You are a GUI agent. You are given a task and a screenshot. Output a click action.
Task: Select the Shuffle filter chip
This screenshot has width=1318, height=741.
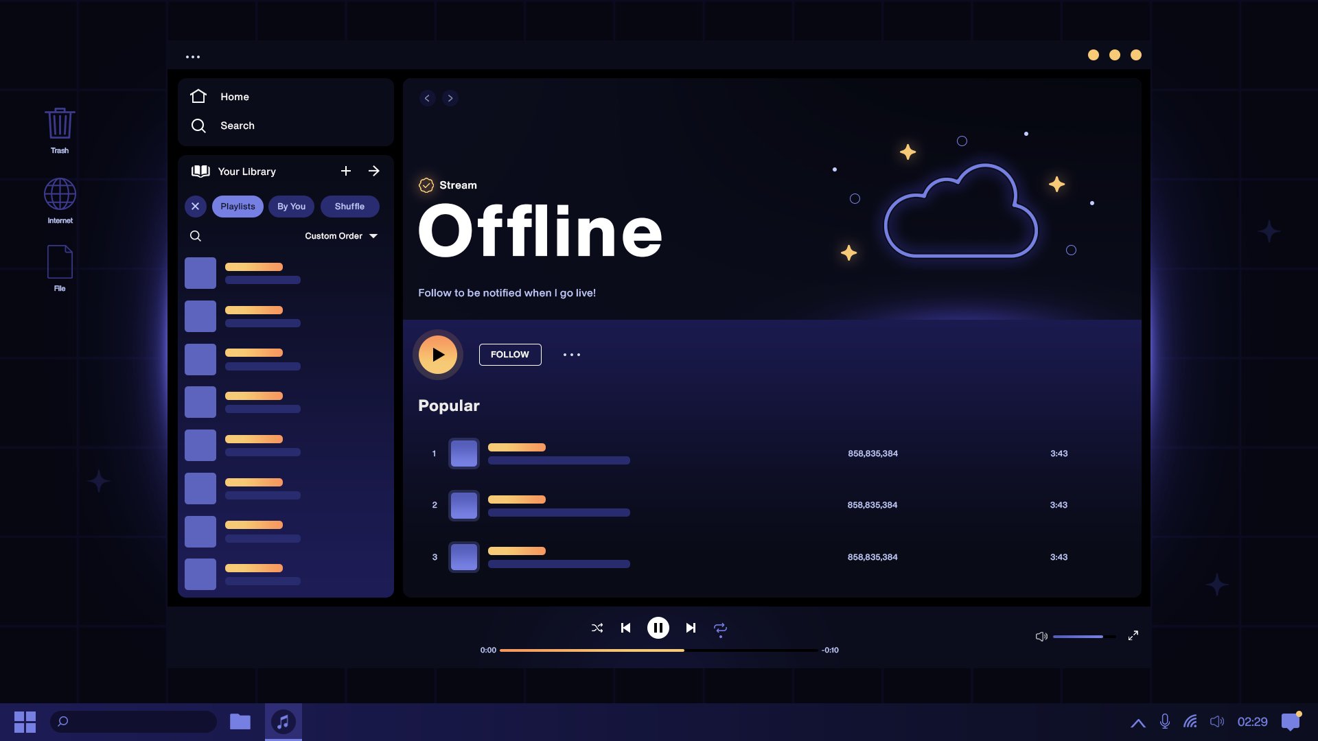click(x=350, y=207)
